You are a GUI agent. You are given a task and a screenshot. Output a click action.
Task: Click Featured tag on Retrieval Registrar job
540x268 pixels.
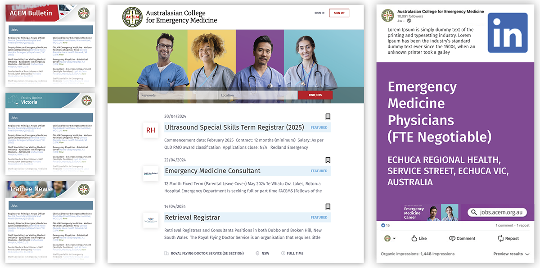(x=319, y=218)
